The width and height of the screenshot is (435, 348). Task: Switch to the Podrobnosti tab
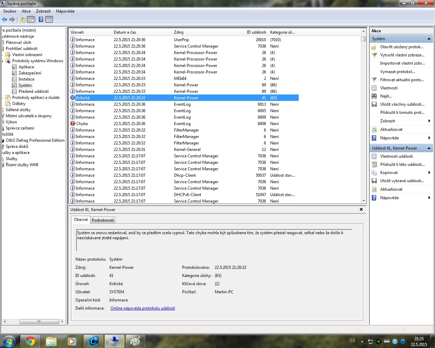click(x=103, y=220)
